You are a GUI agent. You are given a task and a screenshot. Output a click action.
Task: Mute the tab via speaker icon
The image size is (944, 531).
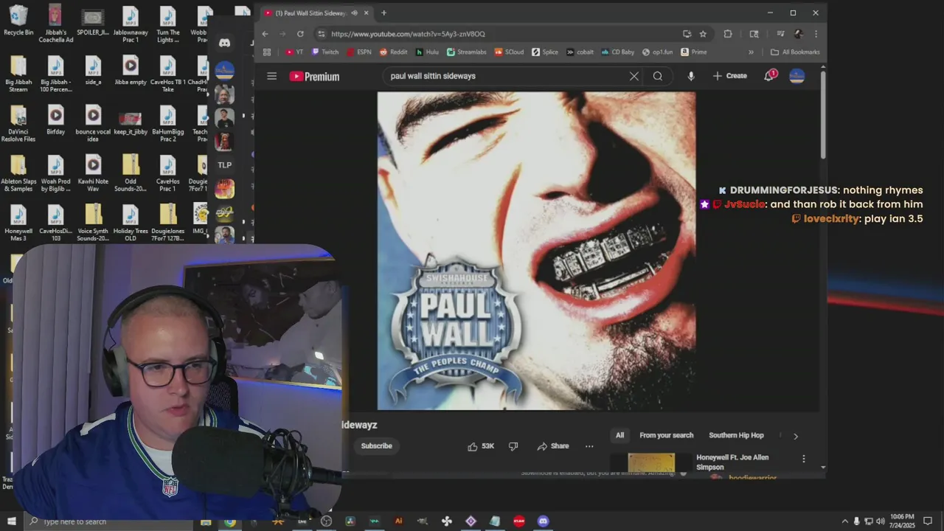[355, 13]
